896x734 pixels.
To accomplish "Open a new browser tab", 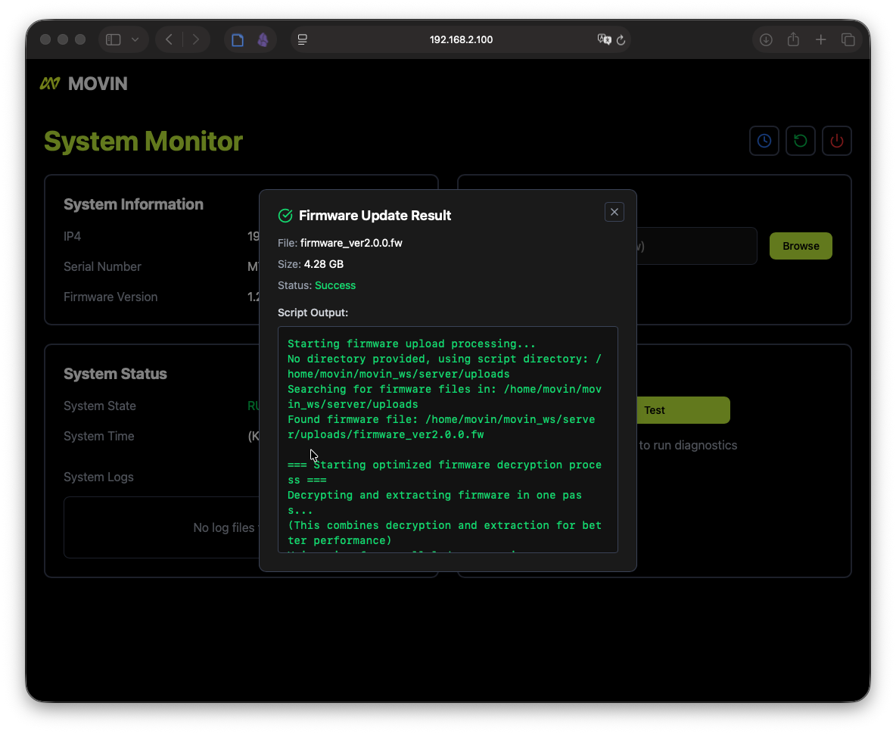I will (820, 40).
